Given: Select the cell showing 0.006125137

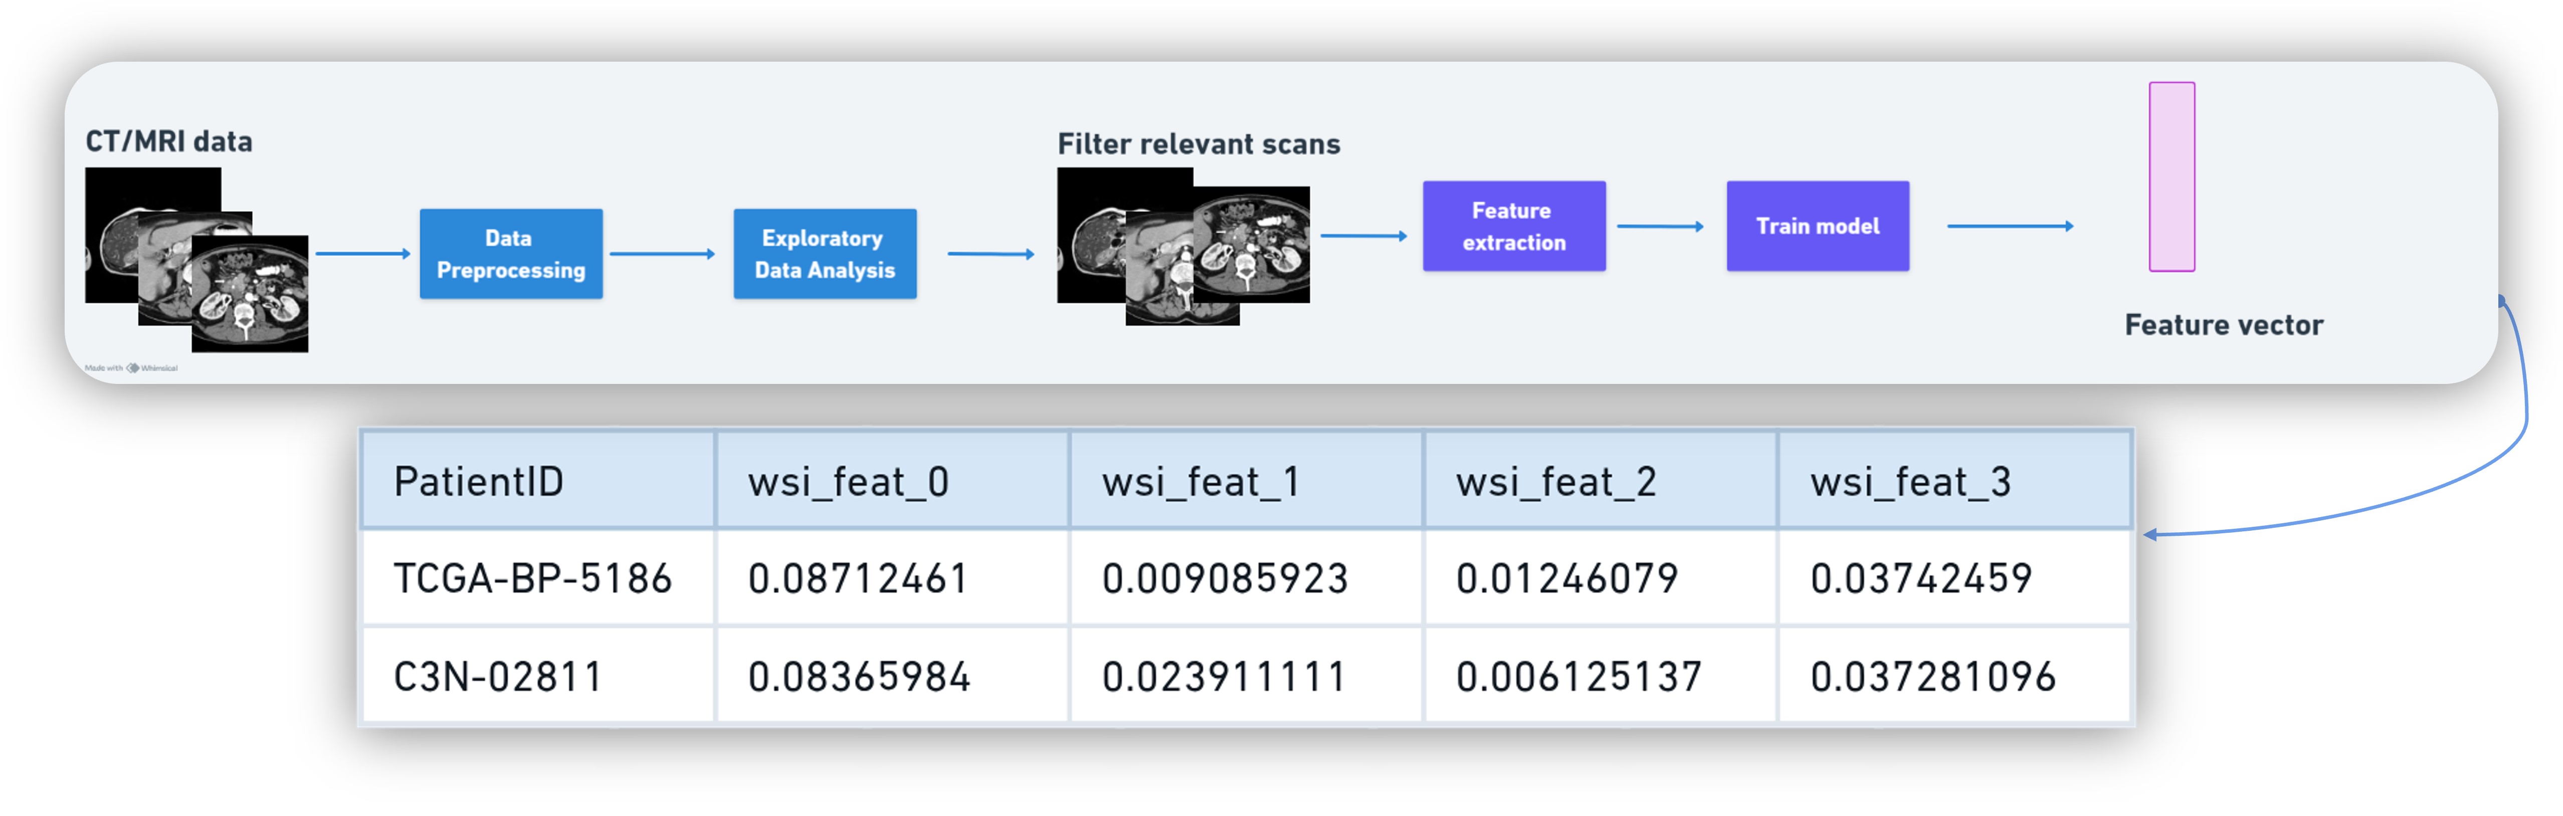Looking at the screenshot, I should pyautogui.click(x=1600, y=677).
